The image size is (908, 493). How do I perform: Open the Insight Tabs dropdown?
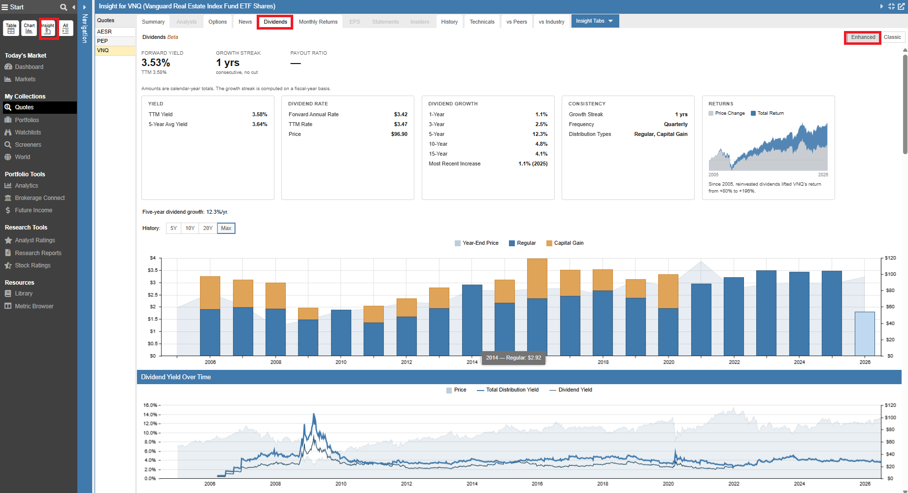pos(595,21)
